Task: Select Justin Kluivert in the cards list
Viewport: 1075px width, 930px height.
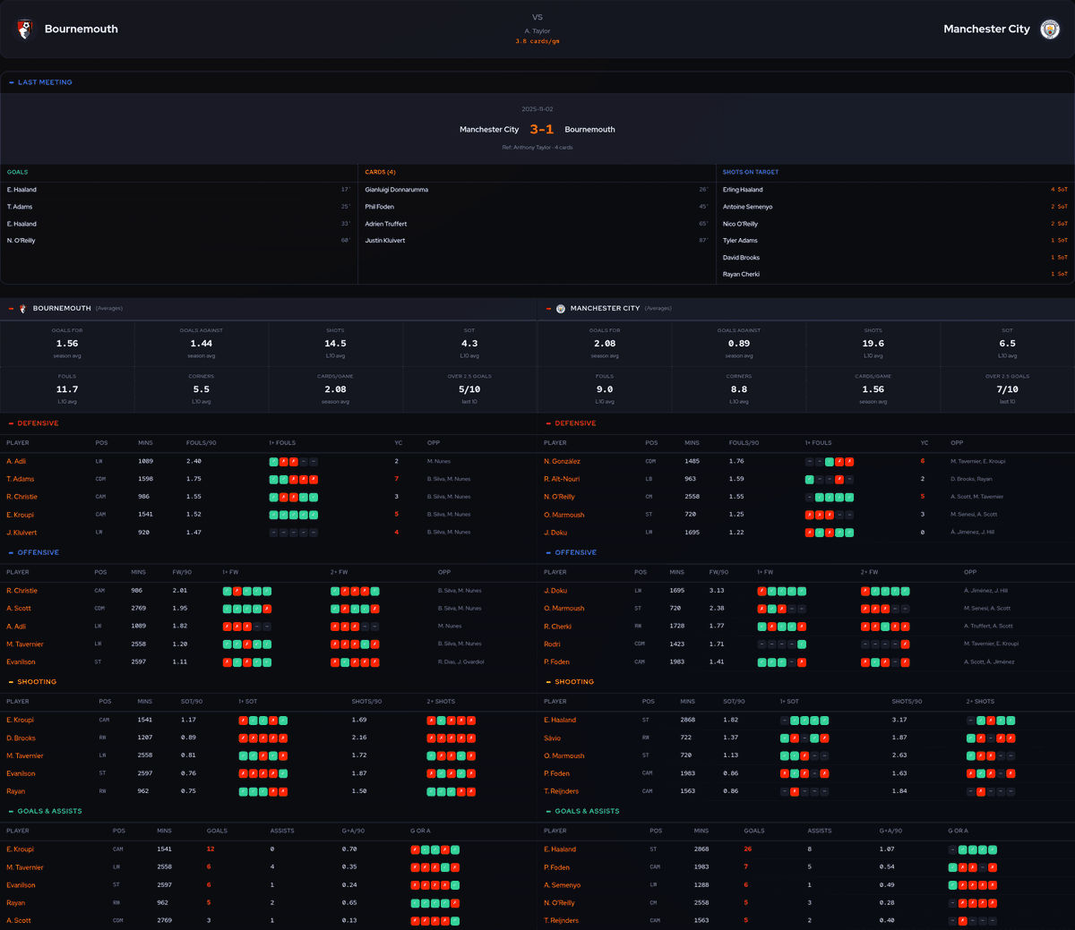Action: click(x=384, y=241)
